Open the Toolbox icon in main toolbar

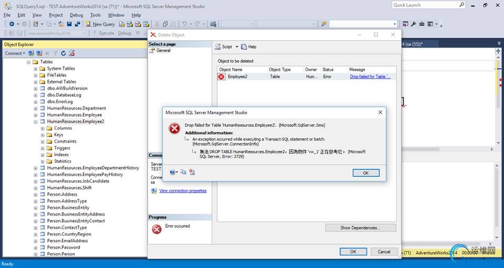tap(422, 24)
